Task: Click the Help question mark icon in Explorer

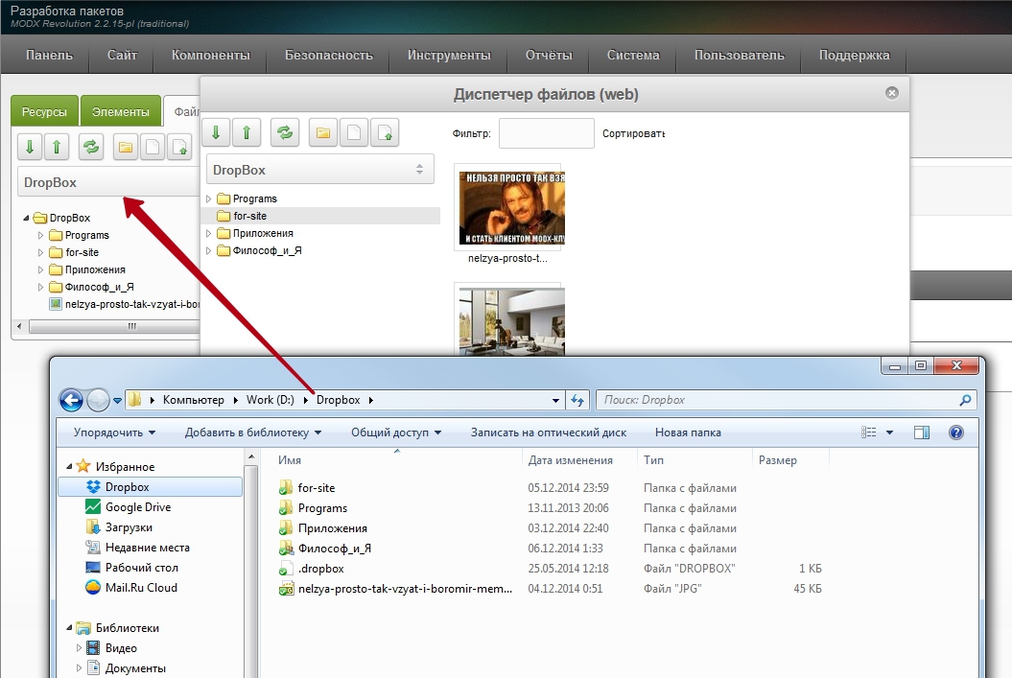Action: pyautogui.click(x=956, y=432)
